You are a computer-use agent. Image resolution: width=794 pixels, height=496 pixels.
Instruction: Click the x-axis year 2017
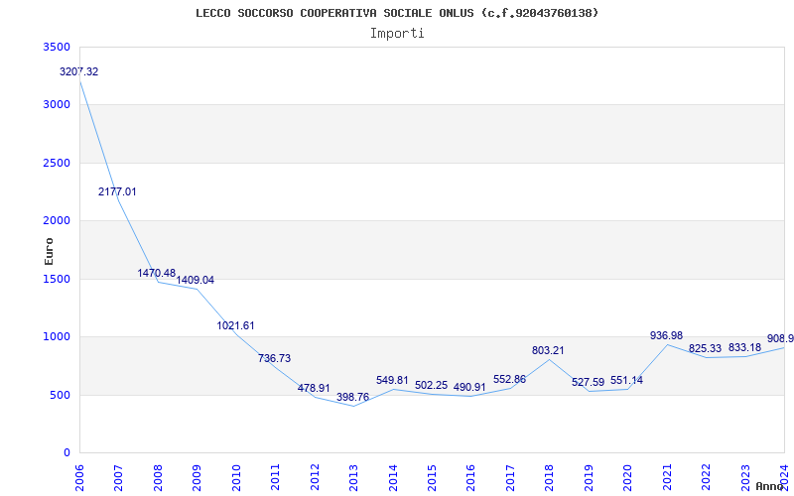510,477
